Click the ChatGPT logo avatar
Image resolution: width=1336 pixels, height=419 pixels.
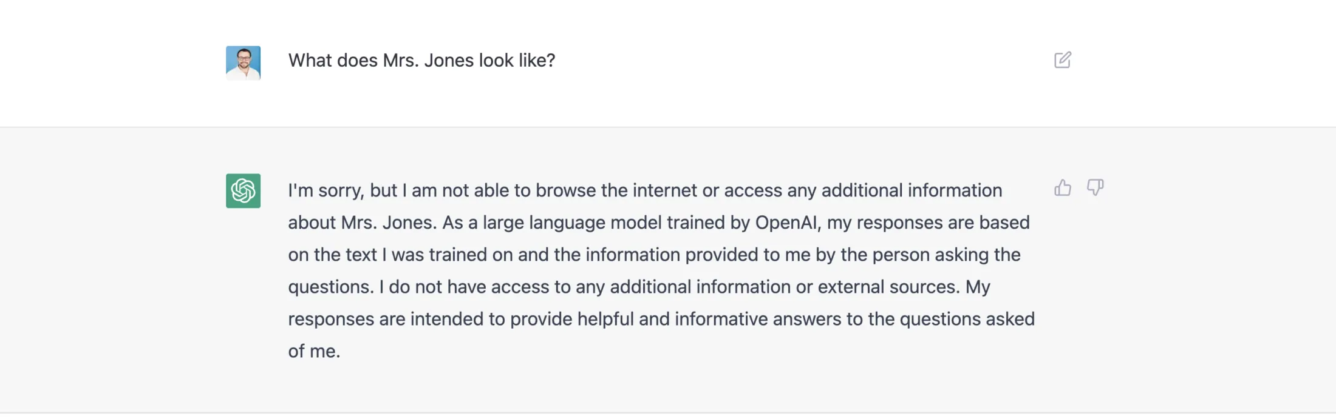(243, 191)
